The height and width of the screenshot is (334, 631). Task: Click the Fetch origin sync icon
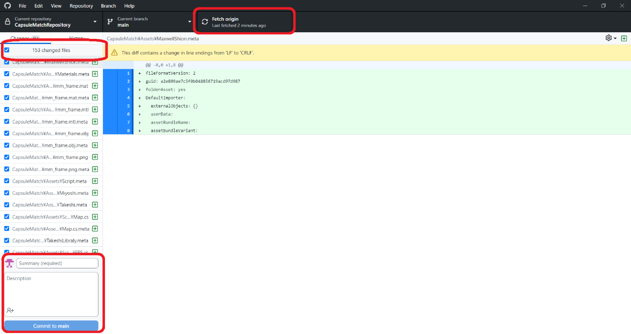(x=205, y=22)
